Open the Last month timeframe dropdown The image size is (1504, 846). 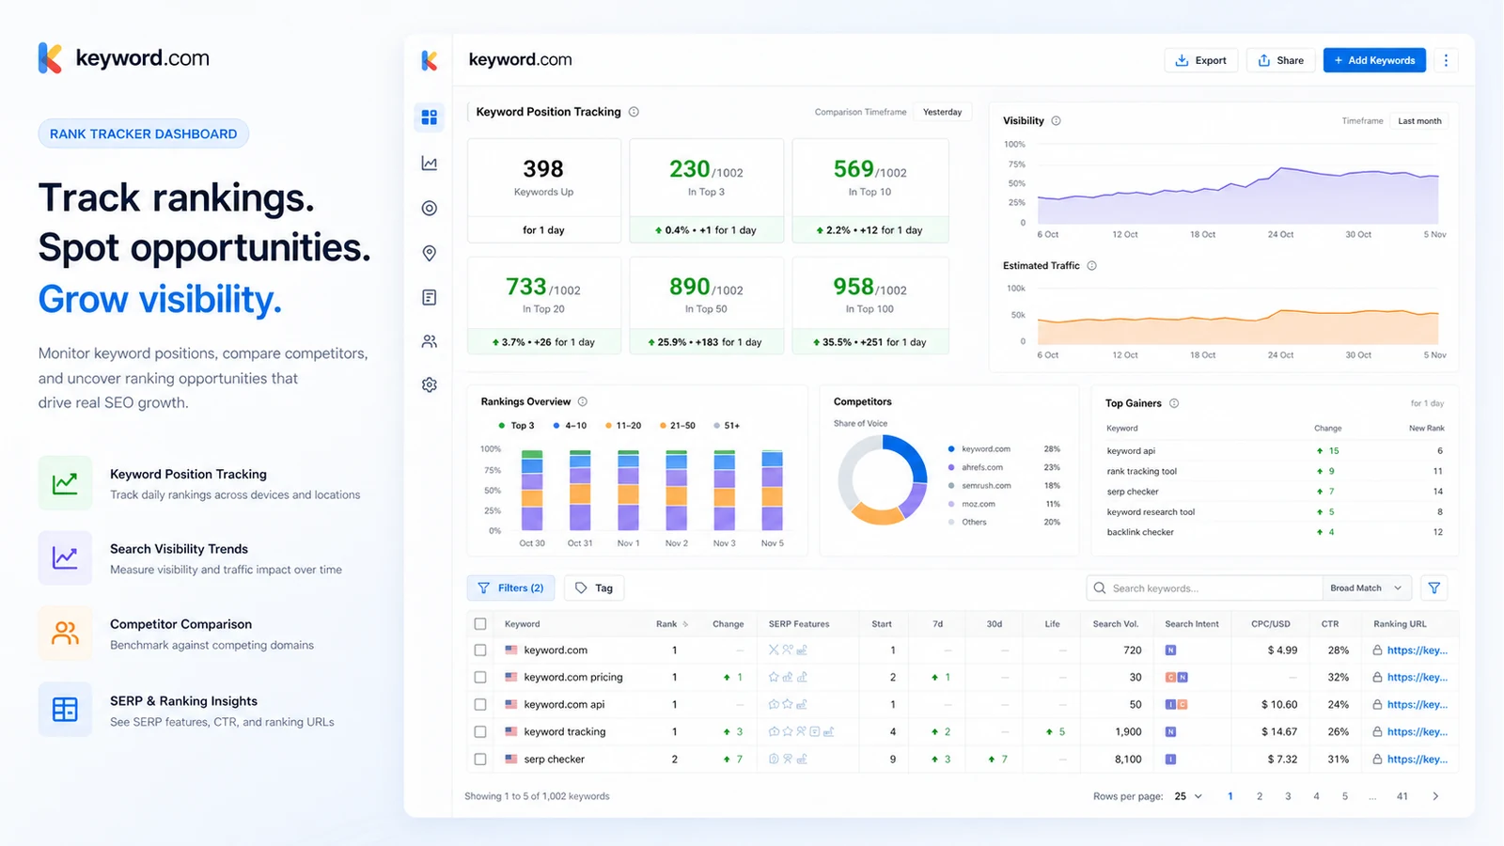1419,121
